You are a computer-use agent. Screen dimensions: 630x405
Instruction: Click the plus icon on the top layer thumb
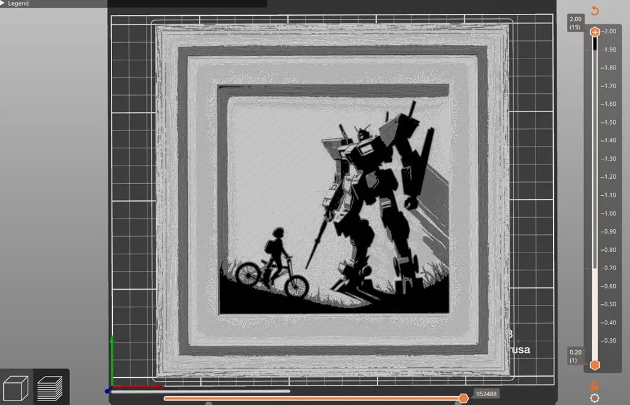click(x=595, y=31)
